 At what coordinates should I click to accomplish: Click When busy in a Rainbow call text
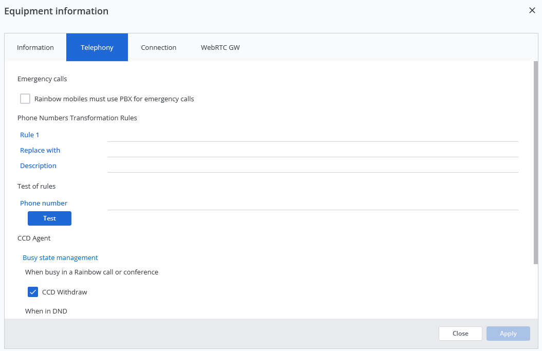[91, 272]
